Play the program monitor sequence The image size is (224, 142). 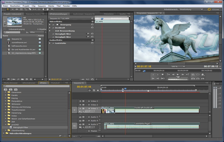[178, 74]
